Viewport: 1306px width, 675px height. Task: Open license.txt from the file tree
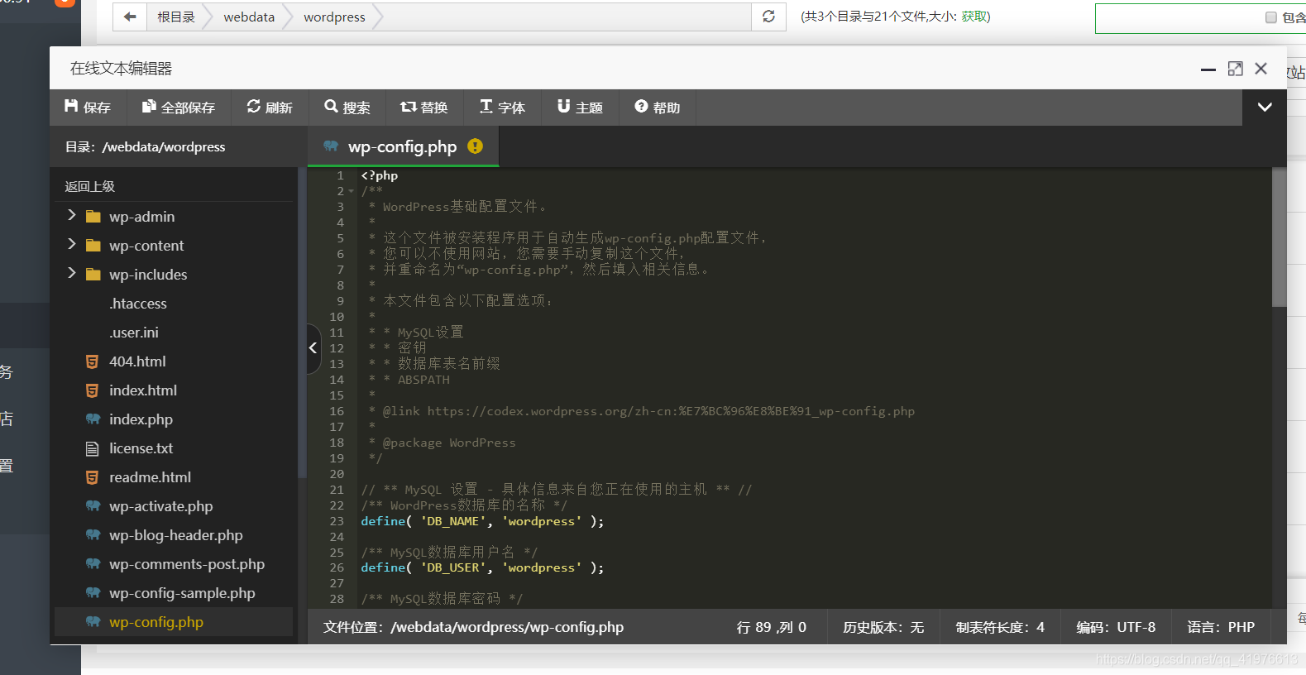(x=141, y=448)
